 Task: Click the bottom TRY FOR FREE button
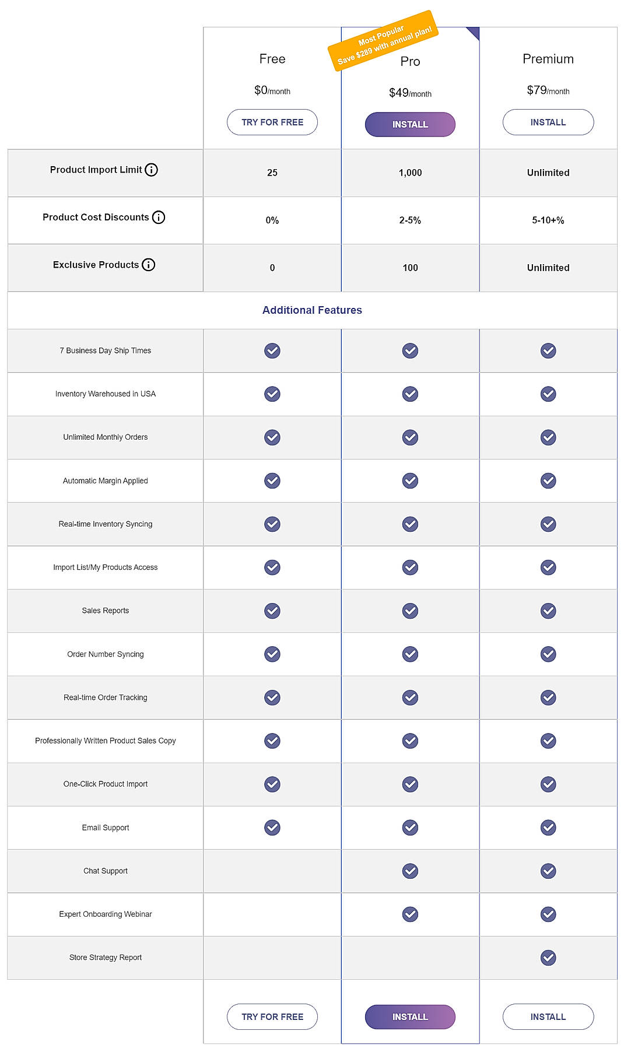click(x=272, y=1016)
